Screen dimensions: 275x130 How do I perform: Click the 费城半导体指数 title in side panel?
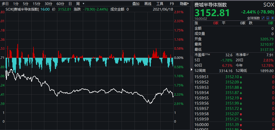211,5
